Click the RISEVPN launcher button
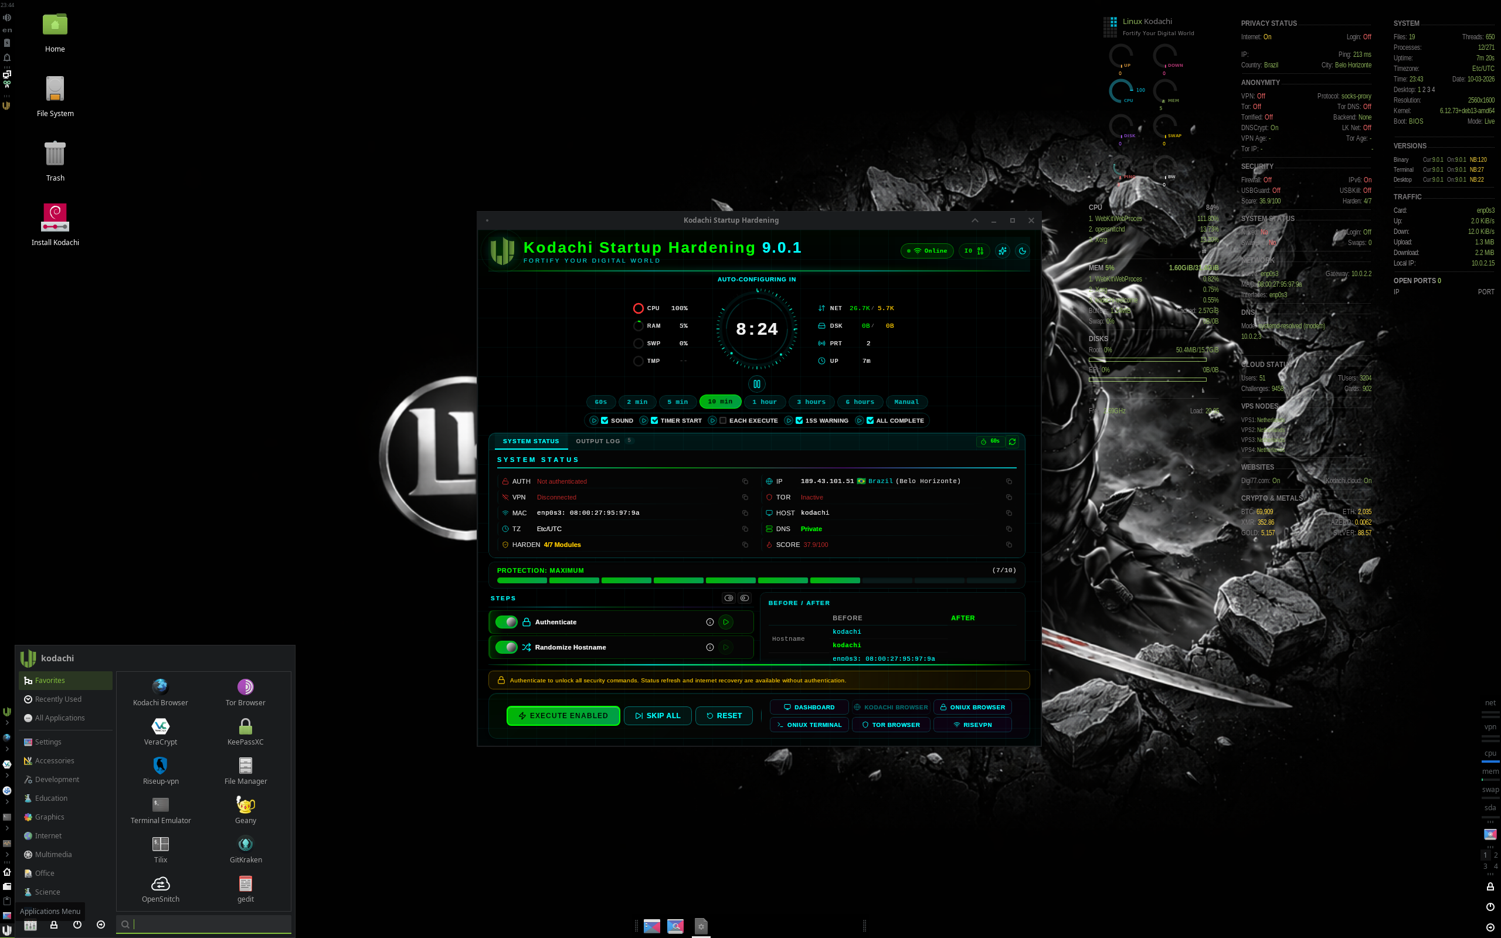This screenshot has width=1501, height=938. [x=973, y=725]
